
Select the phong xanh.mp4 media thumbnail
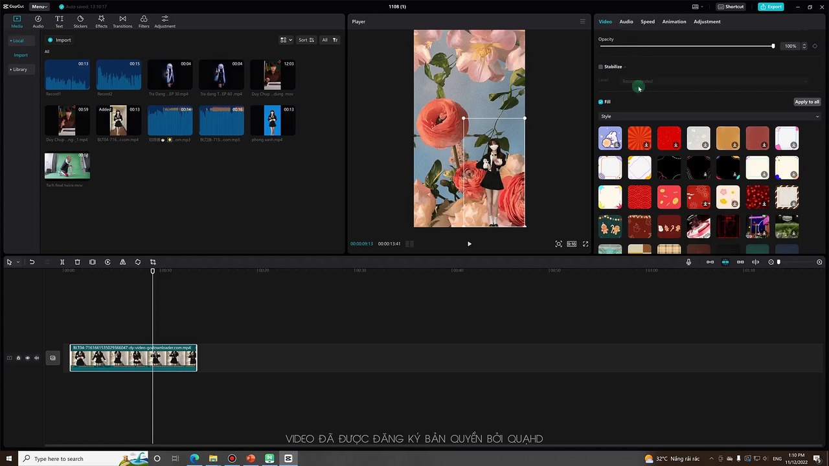coord(273,120)
